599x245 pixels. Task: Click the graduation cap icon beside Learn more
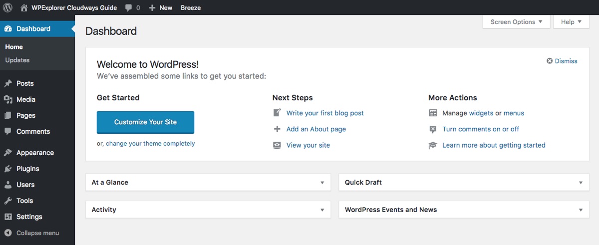point(433,145)
